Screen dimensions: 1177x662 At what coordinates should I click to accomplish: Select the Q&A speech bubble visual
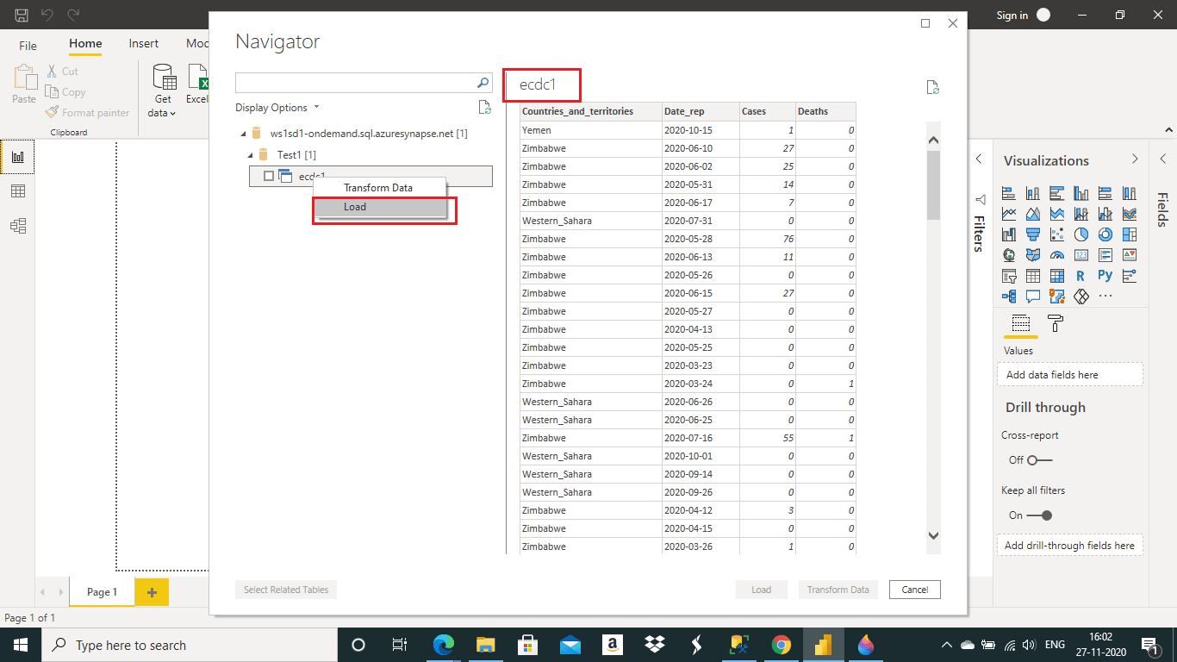[x=1033, y=297]
